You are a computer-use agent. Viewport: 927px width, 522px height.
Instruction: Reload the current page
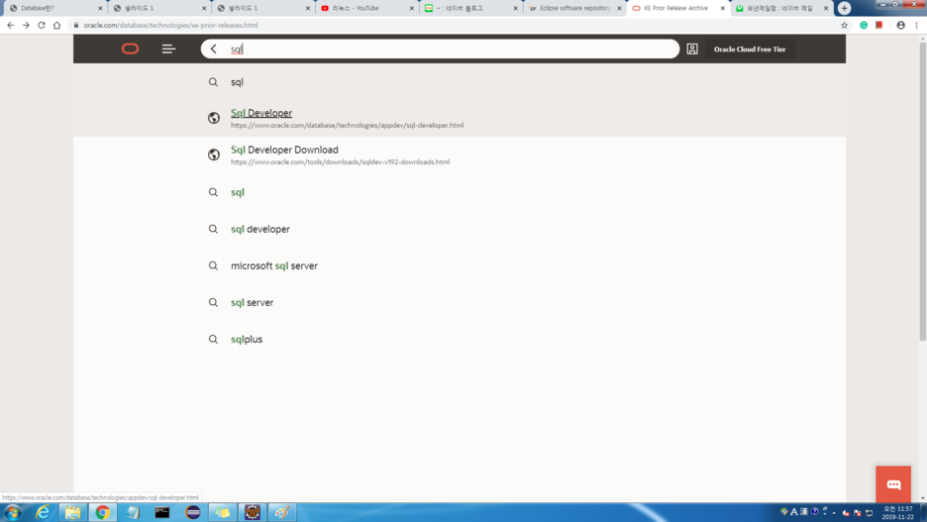[x=42, y=26]
